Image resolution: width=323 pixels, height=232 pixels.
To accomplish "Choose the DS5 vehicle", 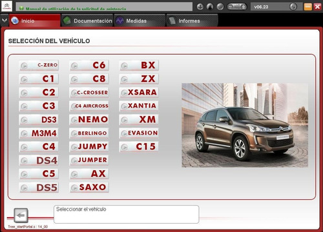I will (x=39, y=188).
